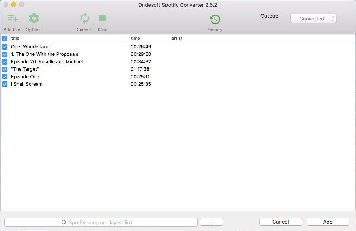Click the 00:26:49 duration cell

coord(141,47)
